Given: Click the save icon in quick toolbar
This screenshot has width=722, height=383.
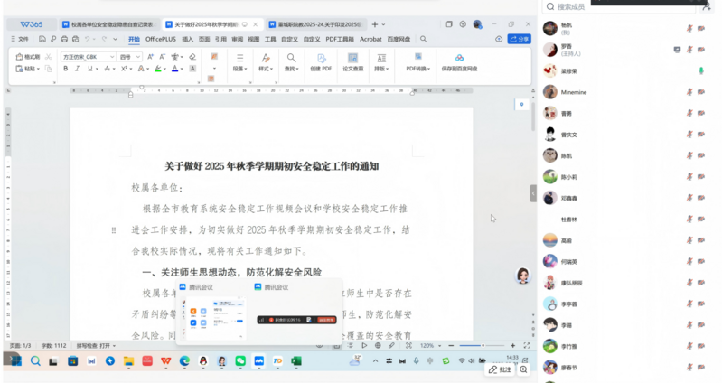Looking at the screenshot, I should click(x=42, y=39).
